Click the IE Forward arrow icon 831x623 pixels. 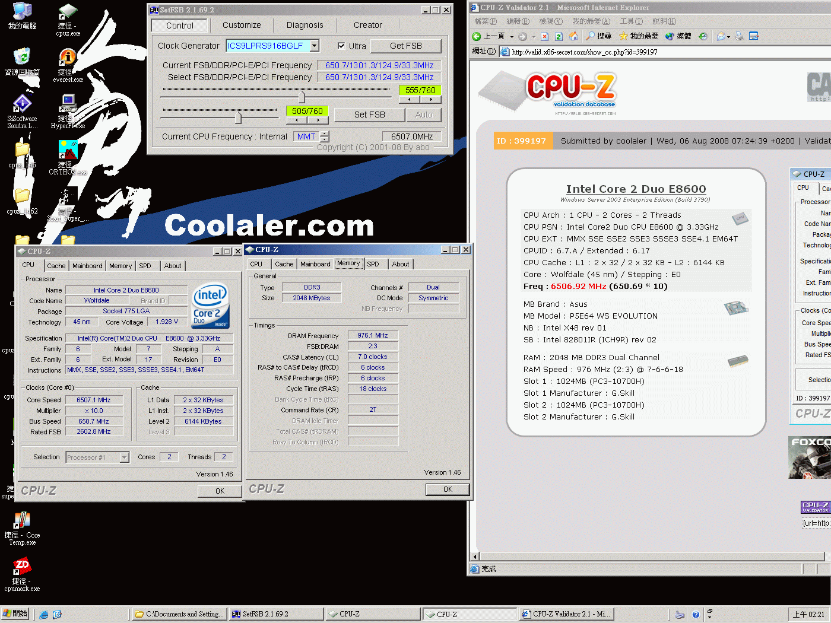[x=522, y=36]
